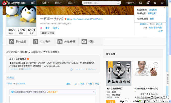Click 删除 to delete the post
The height and width of the screenshot is (103, 171).
(x=68, y=84)
